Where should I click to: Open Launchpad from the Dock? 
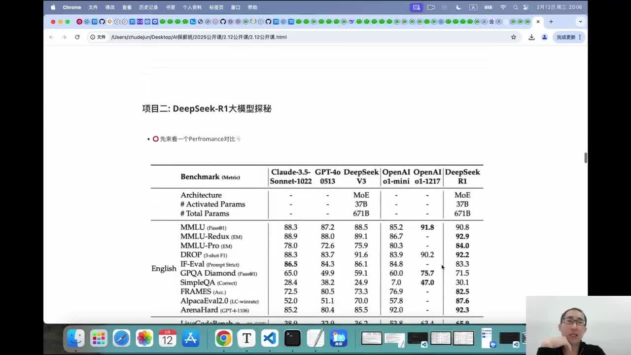[99, 338]
